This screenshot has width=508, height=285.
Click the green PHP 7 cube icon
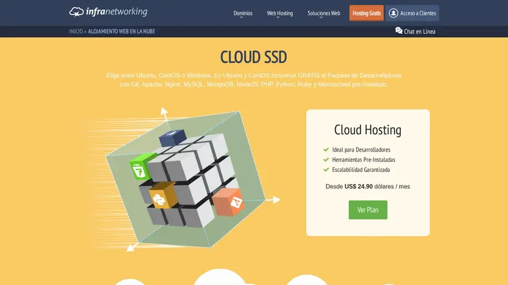(142, 166)
